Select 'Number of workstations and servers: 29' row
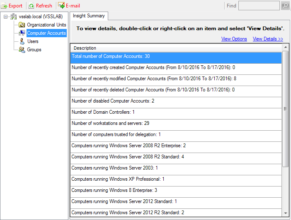 pos(176,125)
